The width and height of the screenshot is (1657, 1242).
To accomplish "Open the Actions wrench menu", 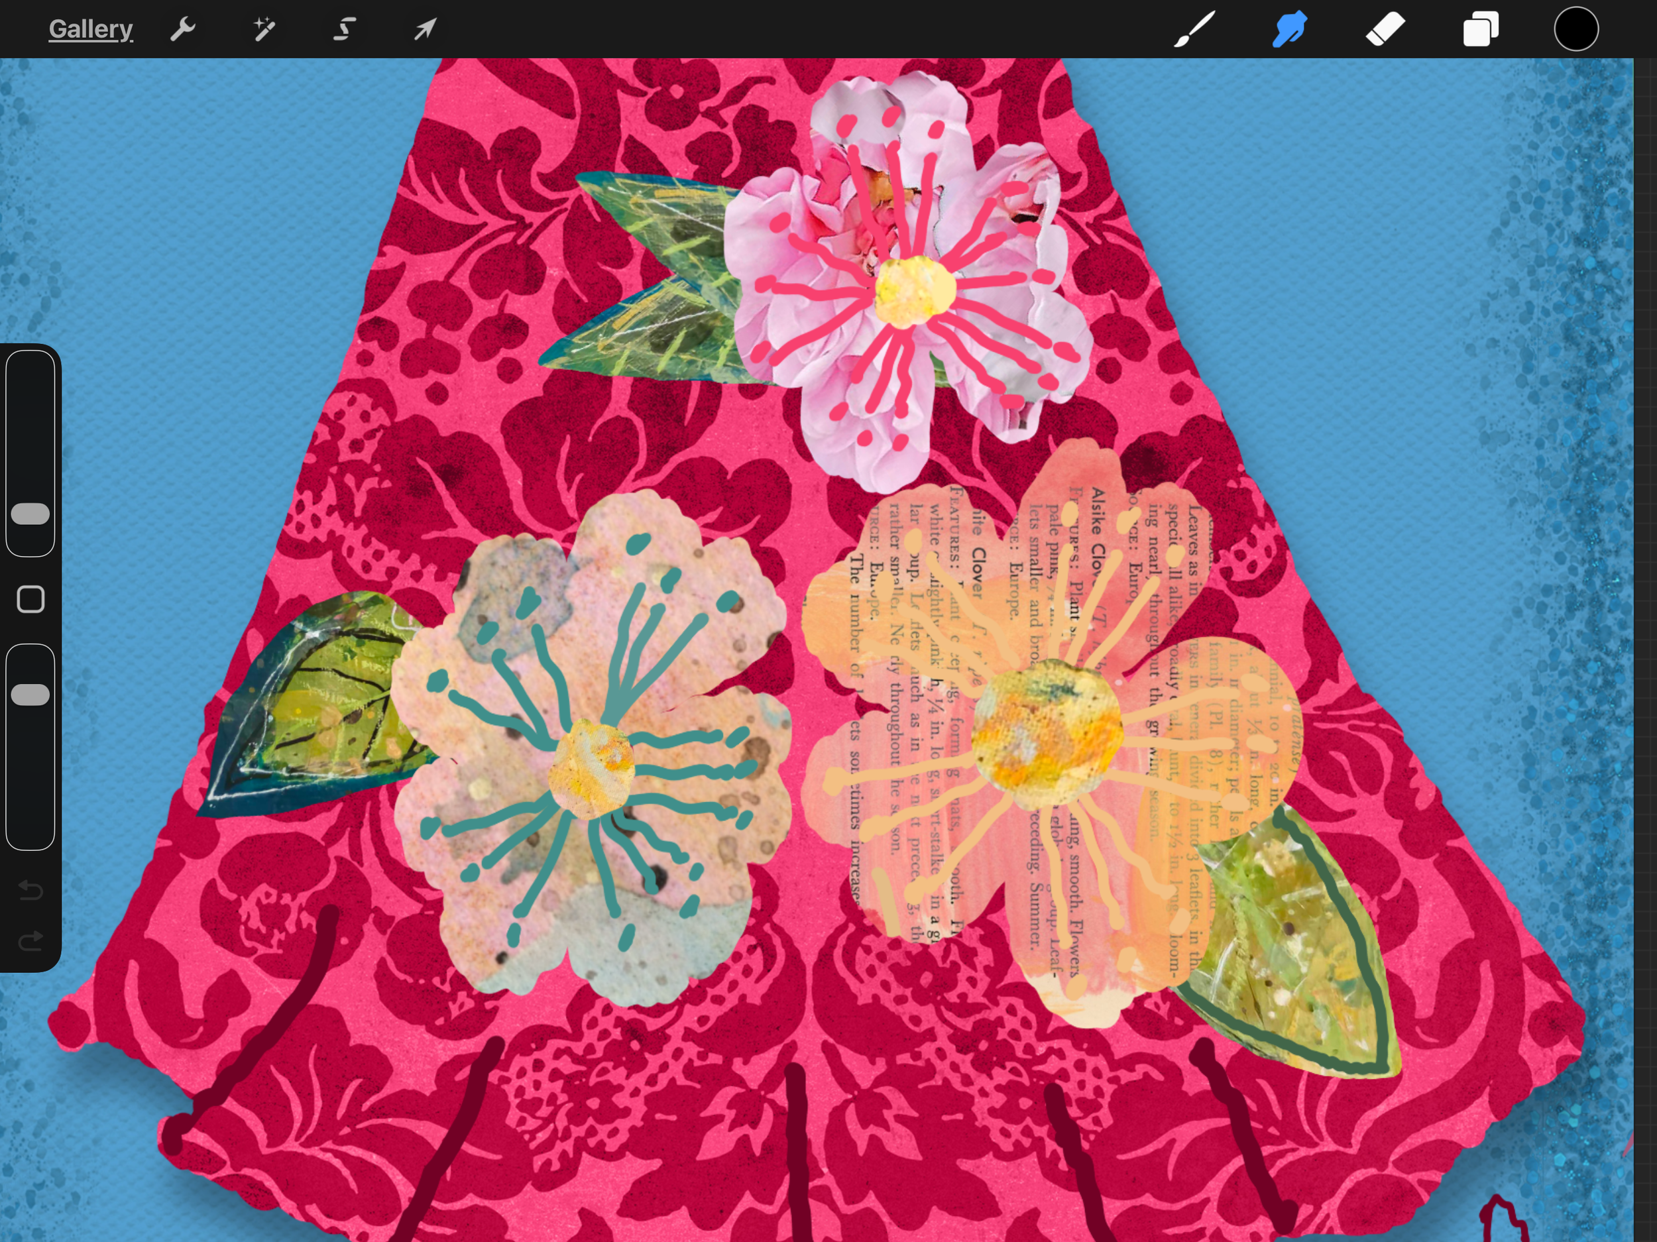I will 183,29.
